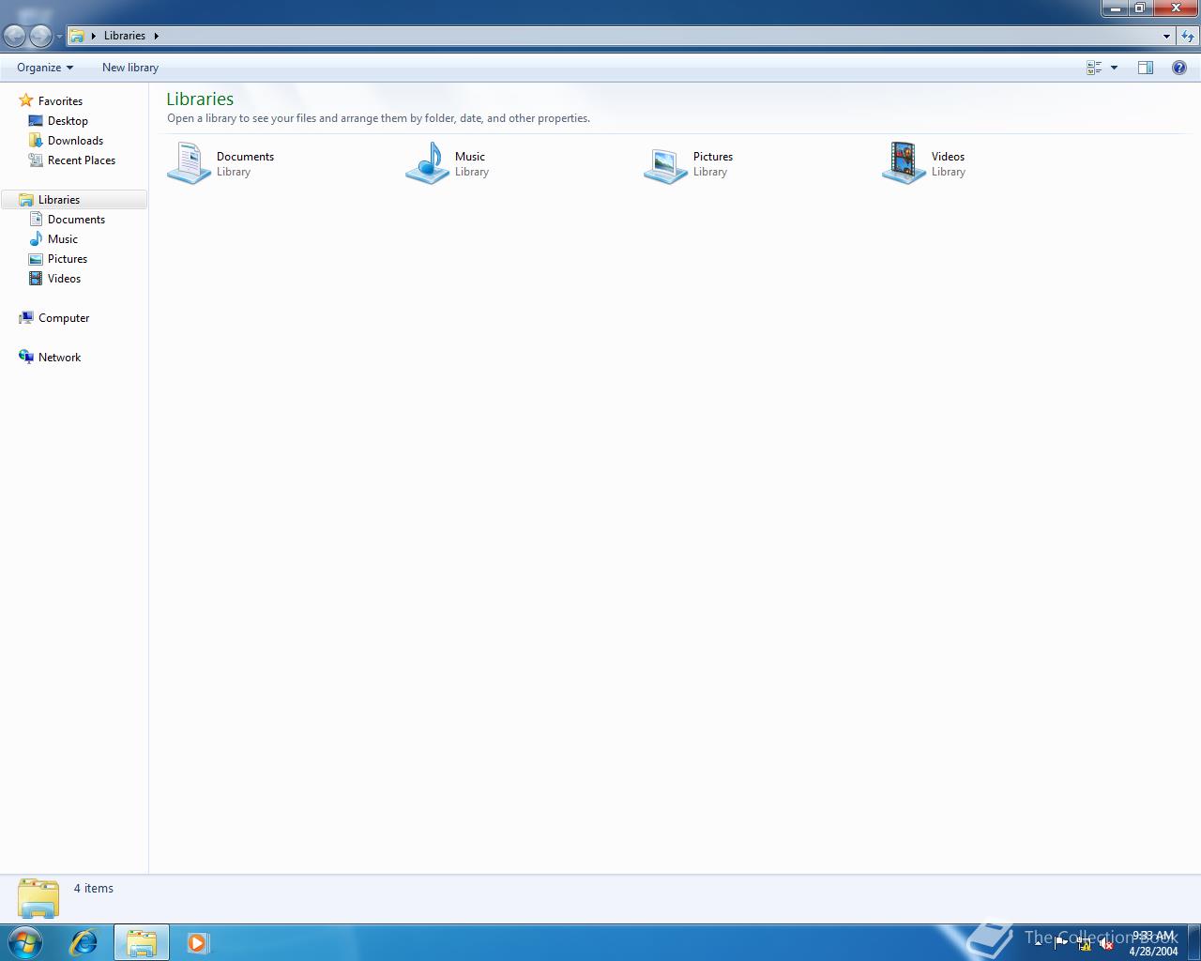
Task: Expand the root arrow before Libraries breadcrumb
Action: pyautogui.click(x=93, y=36)
